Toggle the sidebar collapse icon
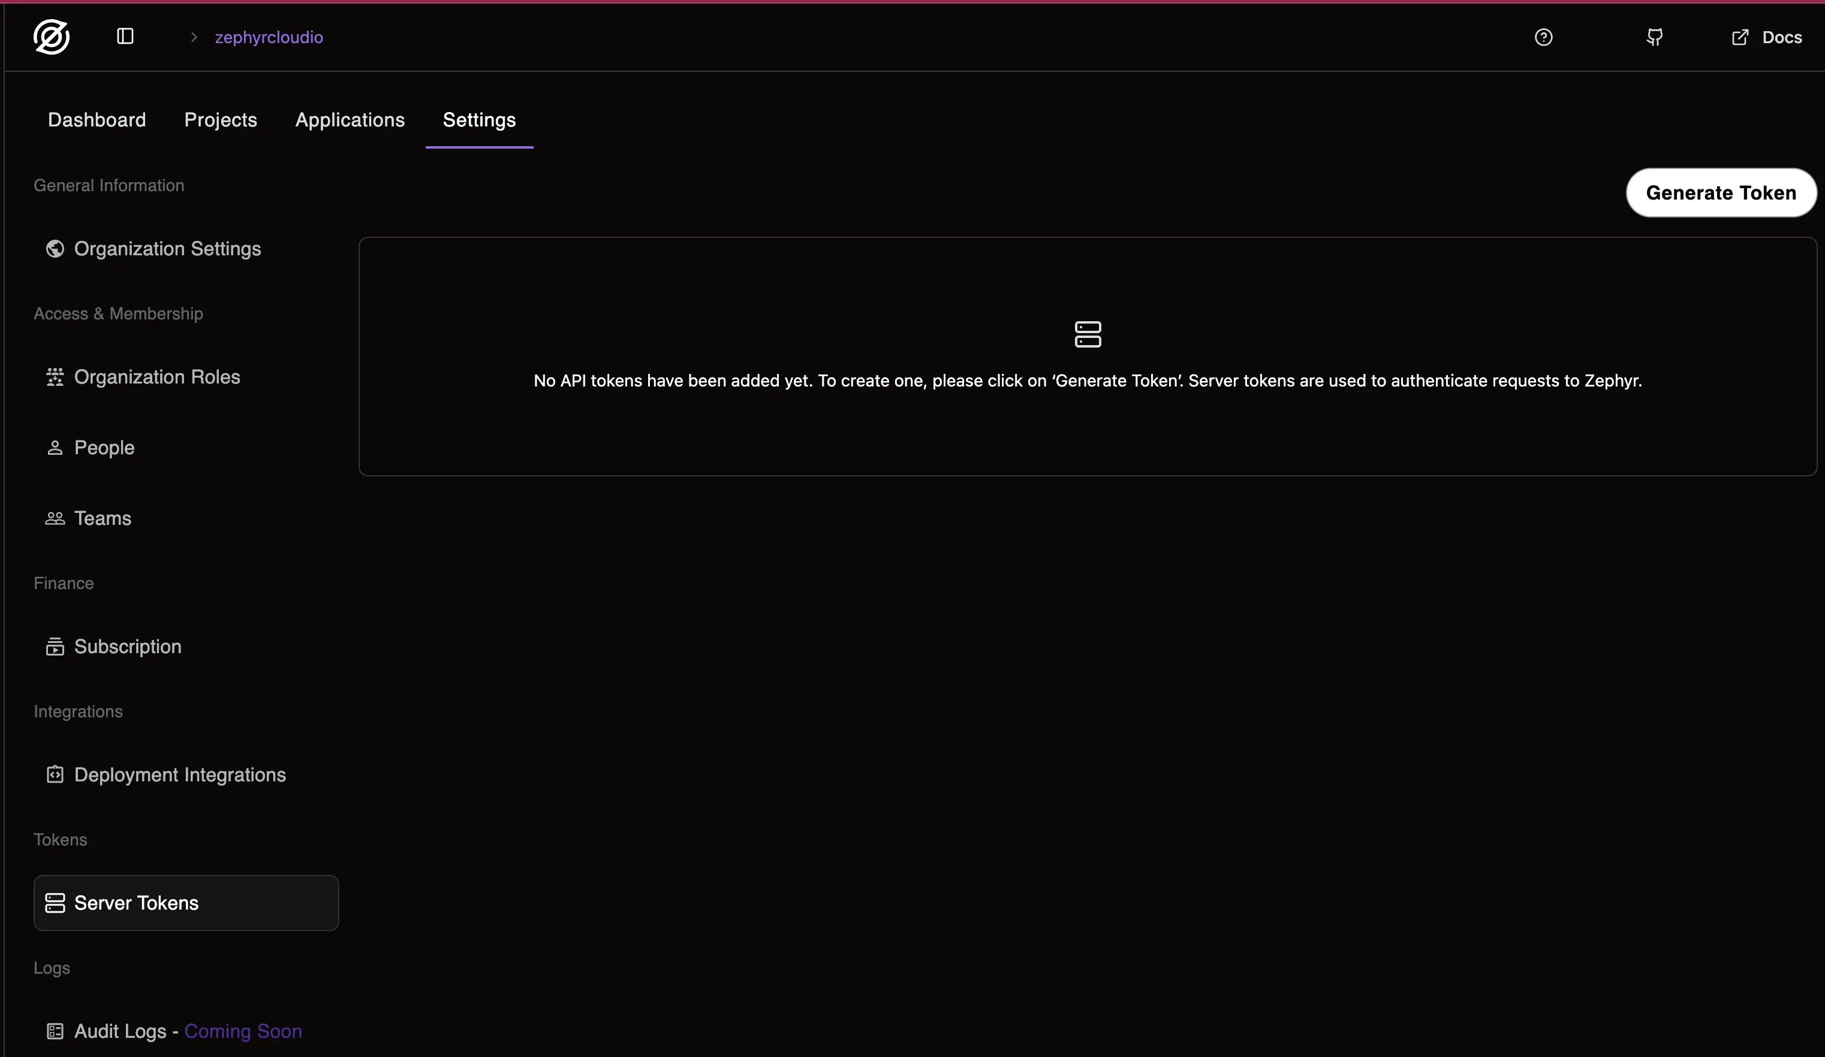The width and height of the screenshot is (1825, 1057). (125, 36)
